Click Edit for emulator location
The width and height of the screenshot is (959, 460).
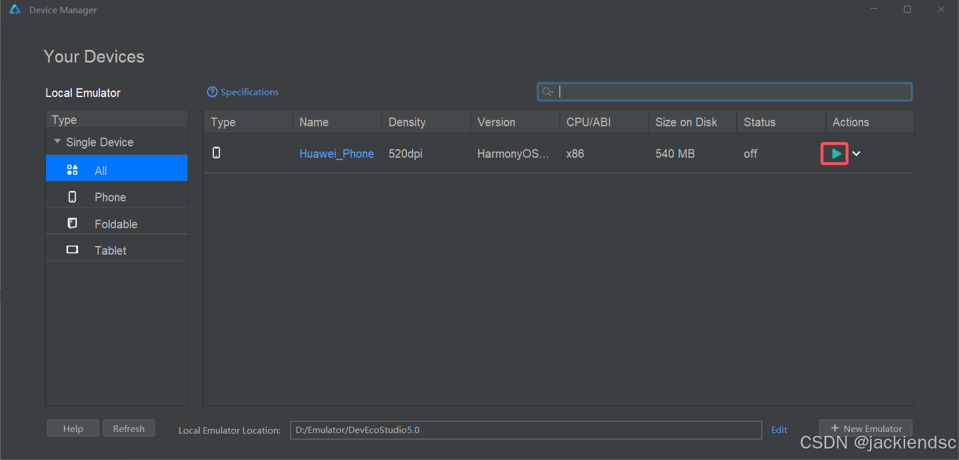point(779,430)
